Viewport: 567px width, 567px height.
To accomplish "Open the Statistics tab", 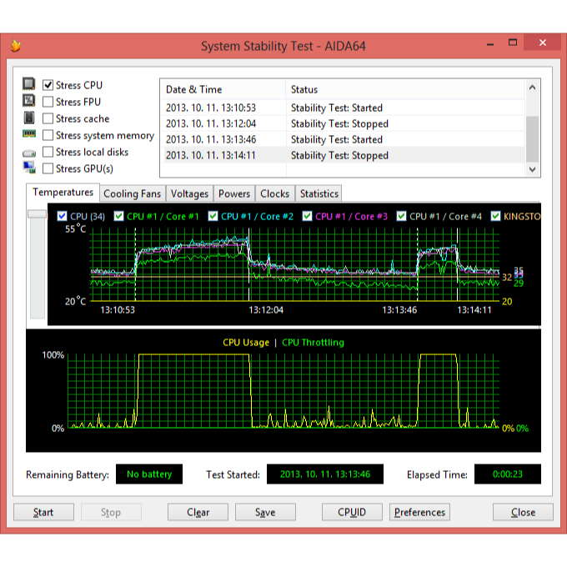I will point(319,193).
